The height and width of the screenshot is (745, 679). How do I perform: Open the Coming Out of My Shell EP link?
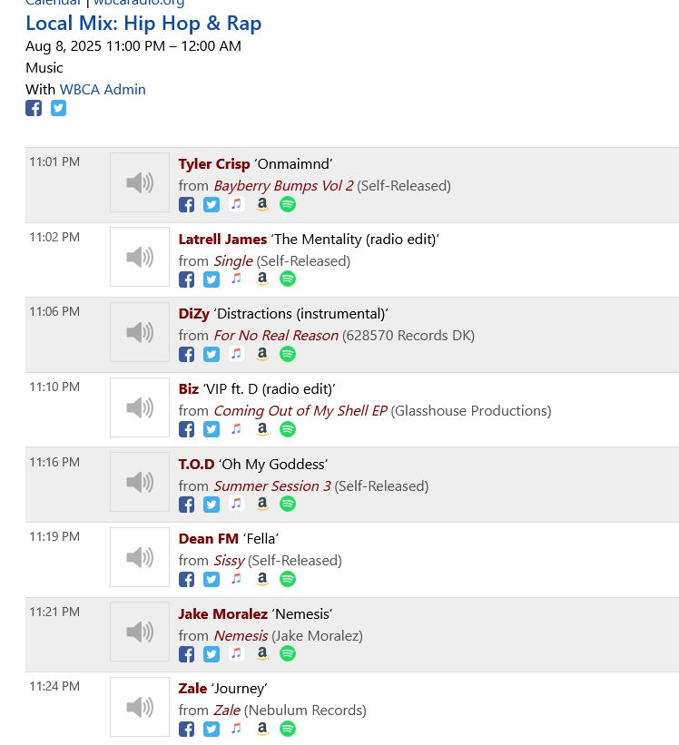pos(300,411)
